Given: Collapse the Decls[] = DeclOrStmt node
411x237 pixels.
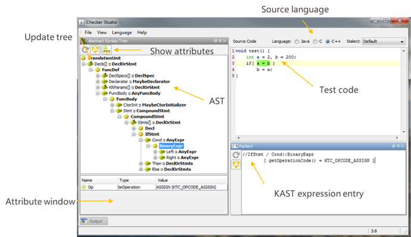Looking at the screenshot, I should coord(83,64).
